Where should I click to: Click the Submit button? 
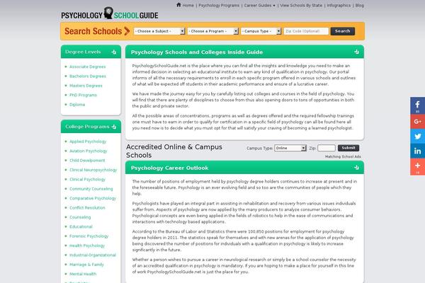tap(348, 148)
